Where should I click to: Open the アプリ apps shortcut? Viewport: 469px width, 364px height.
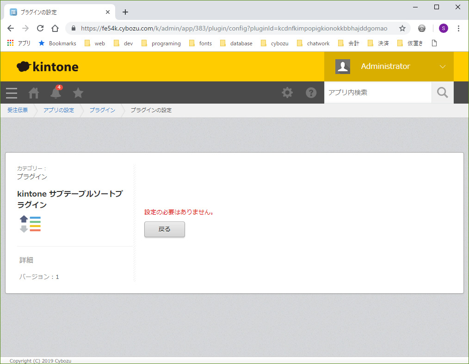pyautogui.click(x=19, y=43)
